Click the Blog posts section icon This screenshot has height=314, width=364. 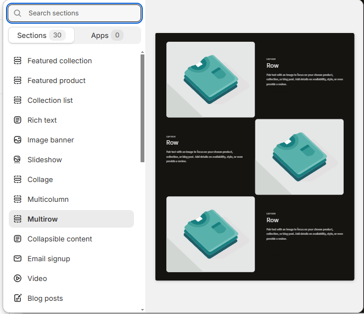point(18,298)
